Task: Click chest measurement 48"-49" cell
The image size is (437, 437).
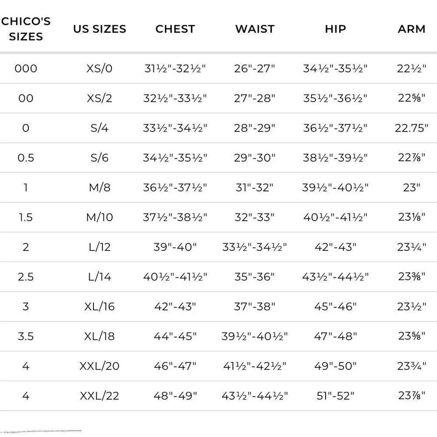Action: point(175,395)
